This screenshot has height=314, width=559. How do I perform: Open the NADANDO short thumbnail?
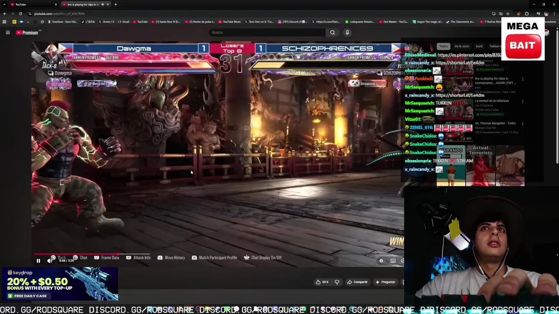click(451, 166)
